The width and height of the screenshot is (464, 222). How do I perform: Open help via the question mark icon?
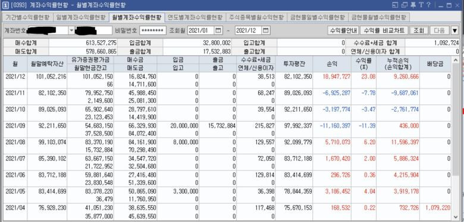tap(428, 5)
